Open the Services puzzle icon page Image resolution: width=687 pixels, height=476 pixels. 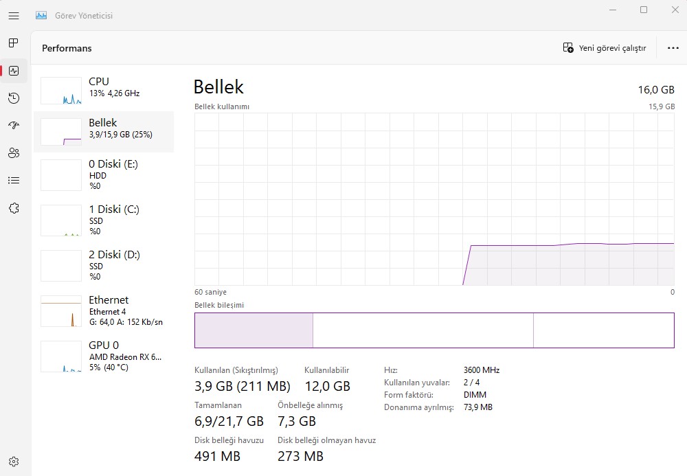(x=14, y=208)
